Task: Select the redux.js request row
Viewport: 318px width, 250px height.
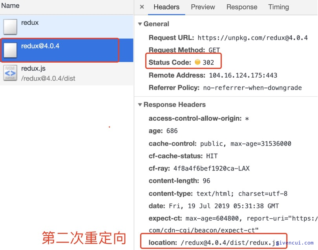Action: (x=67, y=73)
